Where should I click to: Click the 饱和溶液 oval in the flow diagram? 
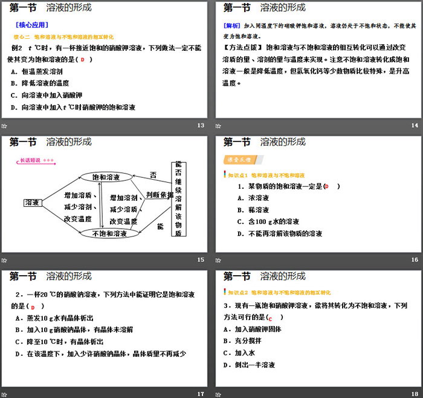105,177
